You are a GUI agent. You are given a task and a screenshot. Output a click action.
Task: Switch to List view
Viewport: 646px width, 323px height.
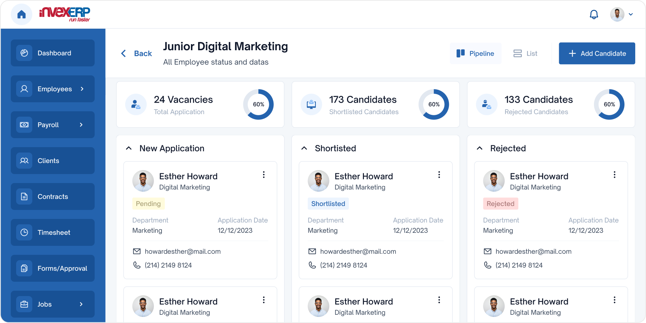(525, 53)
